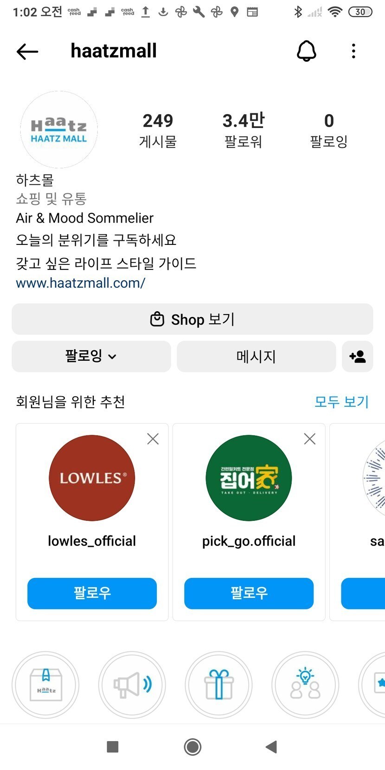Open the 메시지 button
Screen dimensions: 385x770
coord(256,357)
